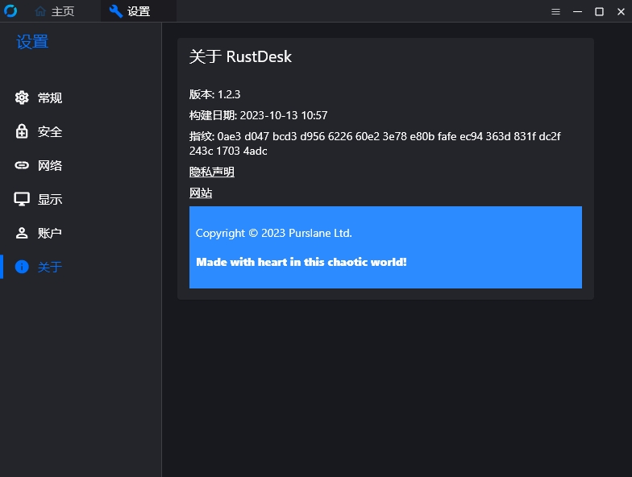This screenshot has width=632, height=477.
Task: Open 账户 settings label
Action: tap(50, 233)
